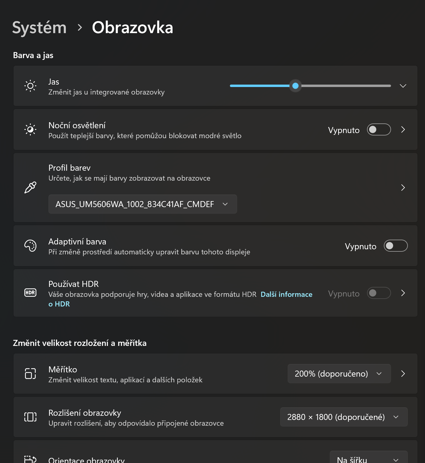The width and height of the screenshot is (425, 463).
Task: Click the Měřítko scaling icon
Action: point(30,374)
